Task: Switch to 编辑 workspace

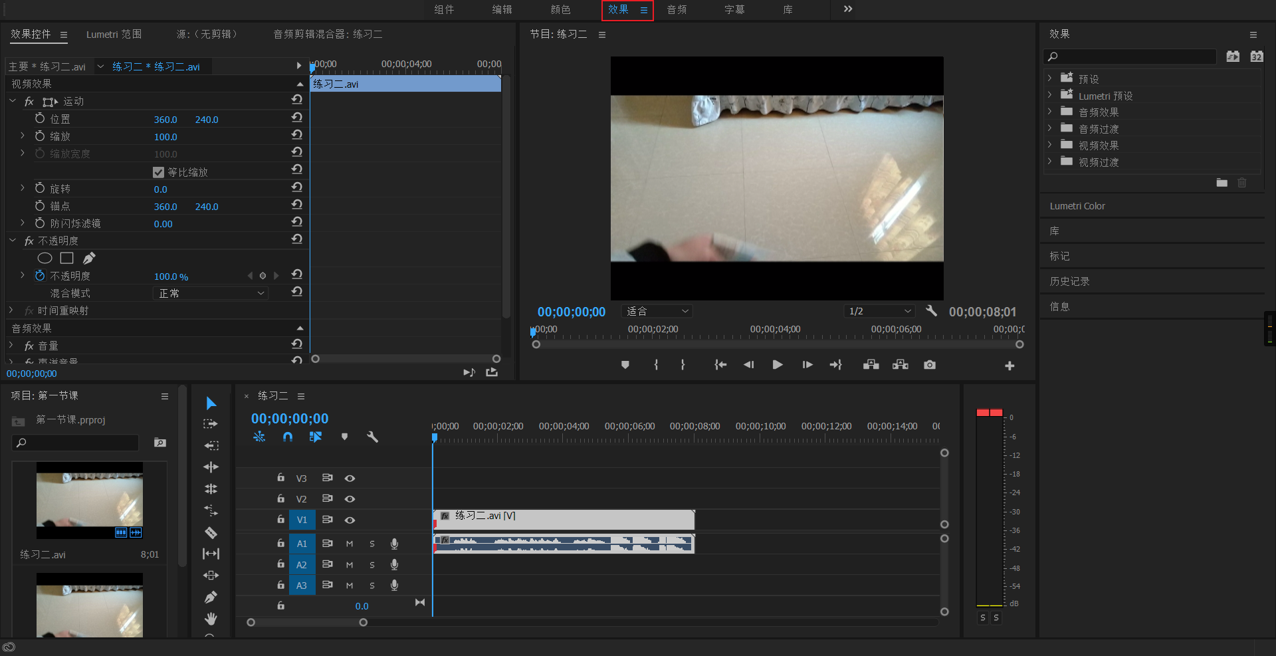Action: [x=502, y=9]
